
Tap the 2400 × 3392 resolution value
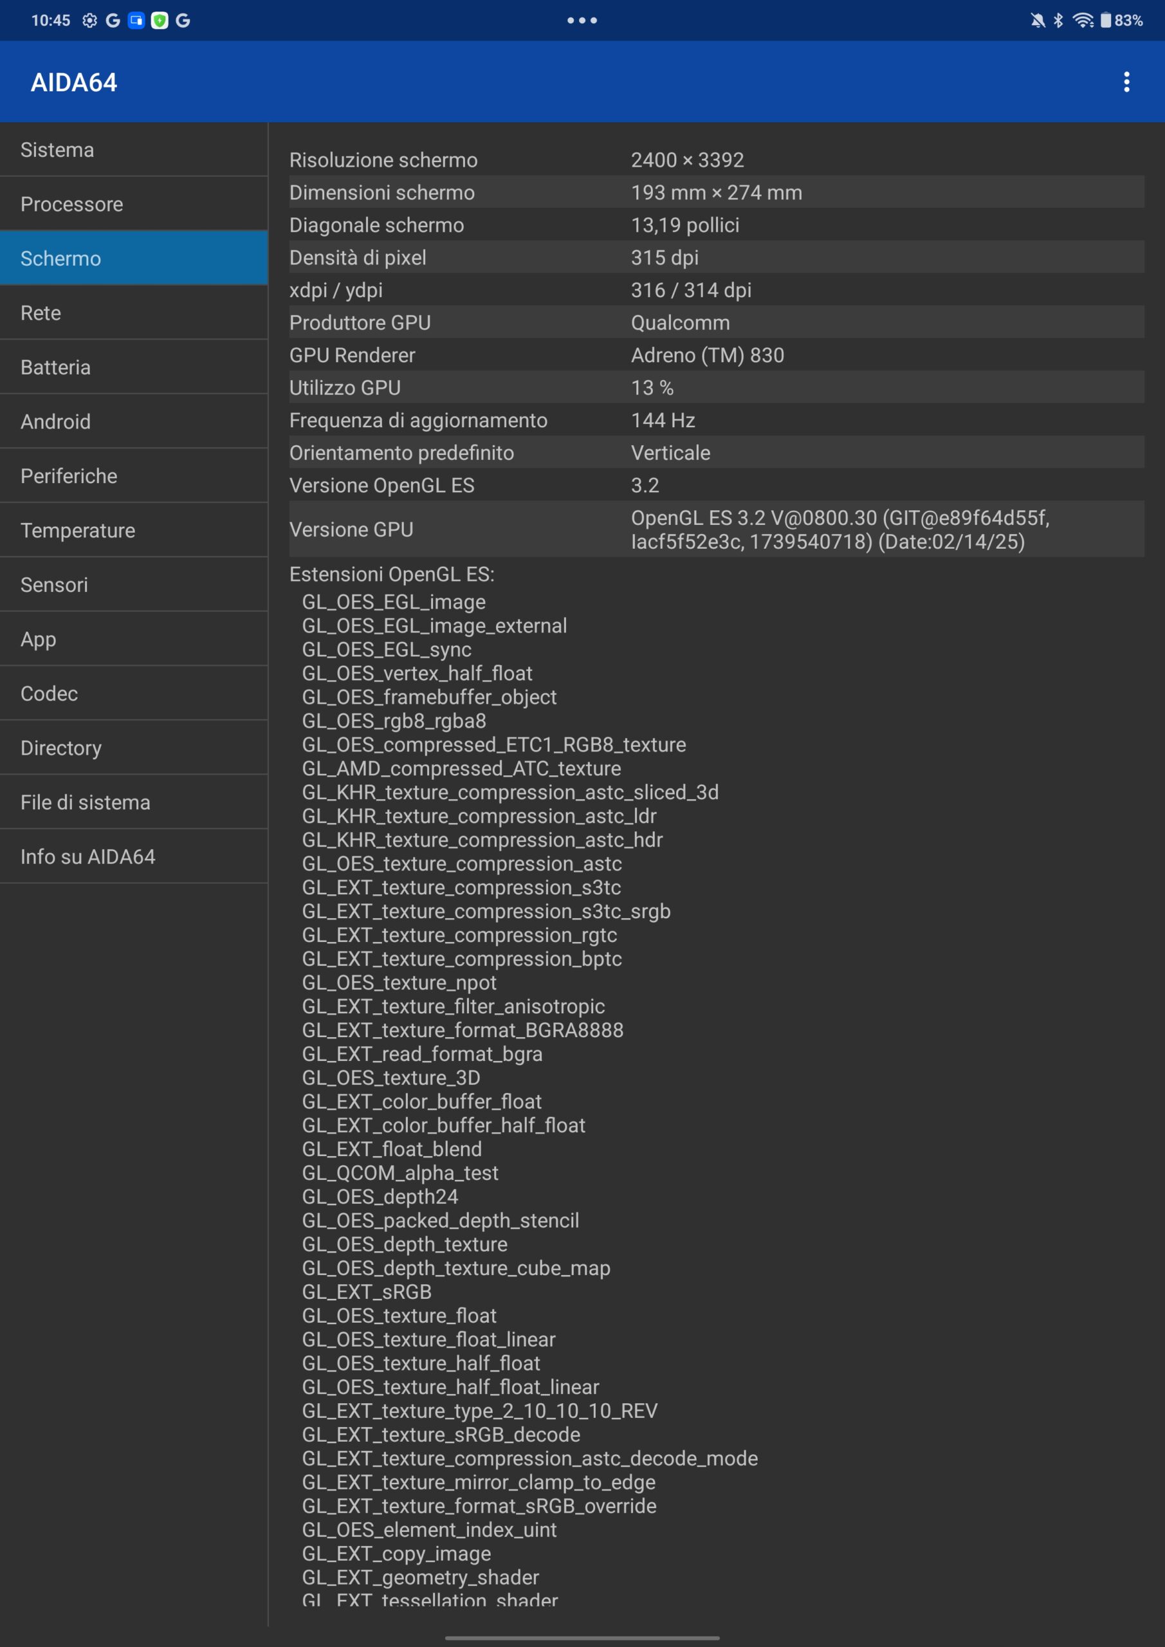[x=687, y=160]
